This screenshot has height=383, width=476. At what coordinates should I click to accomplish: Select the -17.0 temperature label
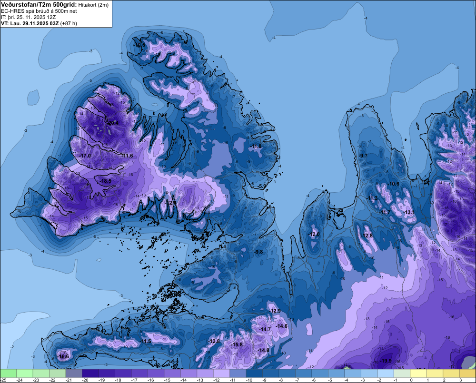click(x=85, y=156)
